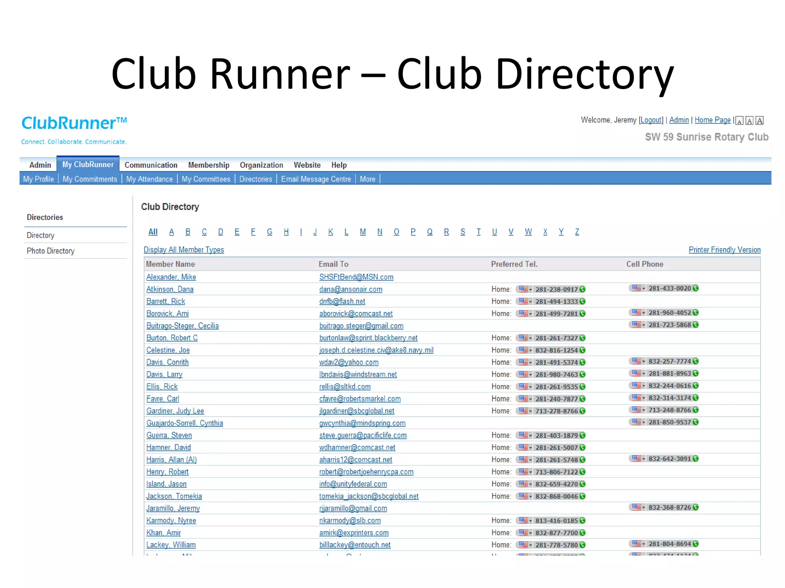Open member Jaramillo, Jeremy
Viewport: 785px width, 588px height.
173,508
